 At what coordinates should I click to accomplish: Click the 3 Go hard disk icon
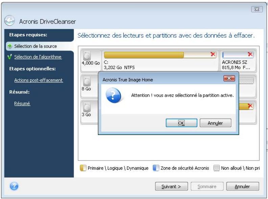coord(87,107)
